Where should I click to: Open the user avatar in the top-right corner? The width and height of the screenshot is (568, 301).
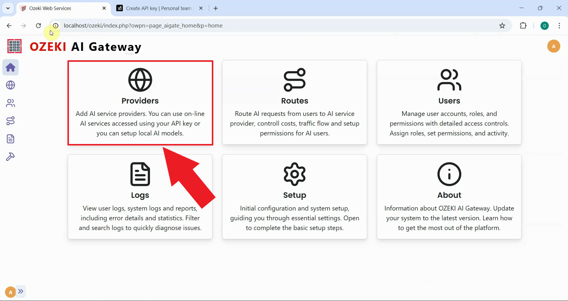[x=554, y=46]
